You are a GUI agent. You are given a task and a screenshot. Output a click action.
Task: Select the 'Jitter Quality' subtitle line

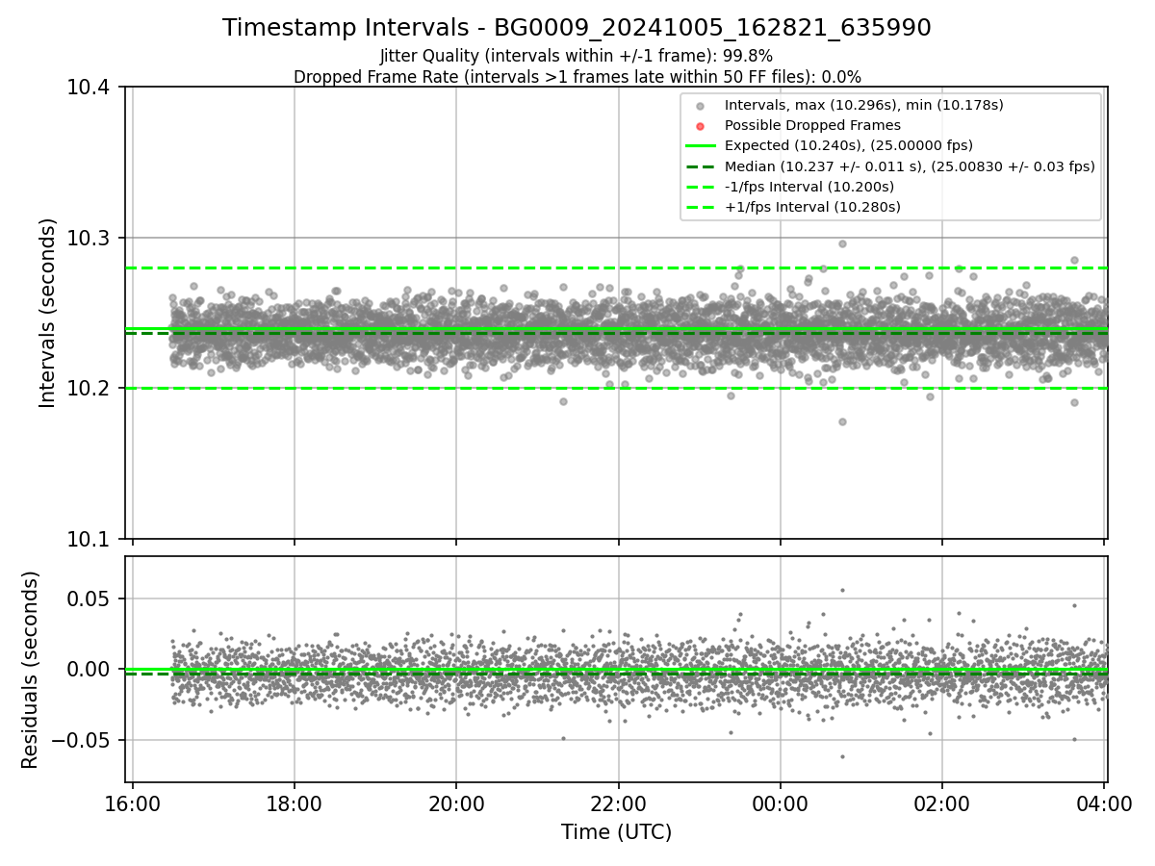point(577,56)
